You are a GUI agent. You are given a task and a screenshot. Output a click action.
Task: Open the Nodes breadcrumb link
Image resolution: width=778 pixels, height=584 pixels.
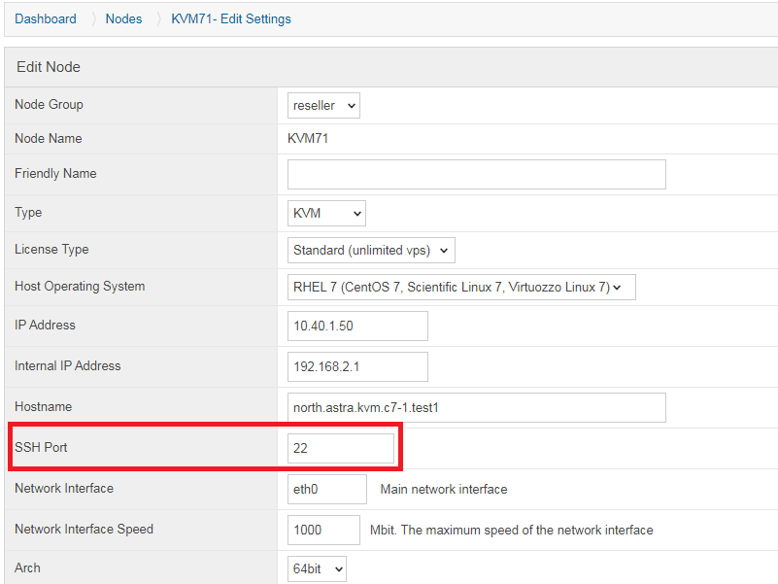123,18
